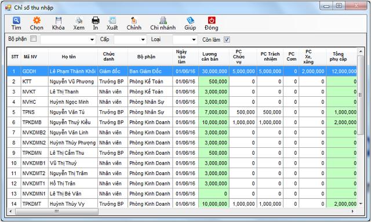Screen dimensions: 371x222
Task: Select the Huỳnh Thúy Vy row
Action: (x=182, y=203)
